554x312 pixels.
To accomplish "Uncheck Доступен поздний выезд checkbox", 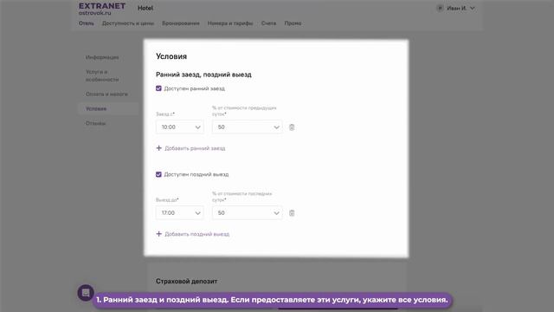I will pyautogui.click(x=158, y=174).
